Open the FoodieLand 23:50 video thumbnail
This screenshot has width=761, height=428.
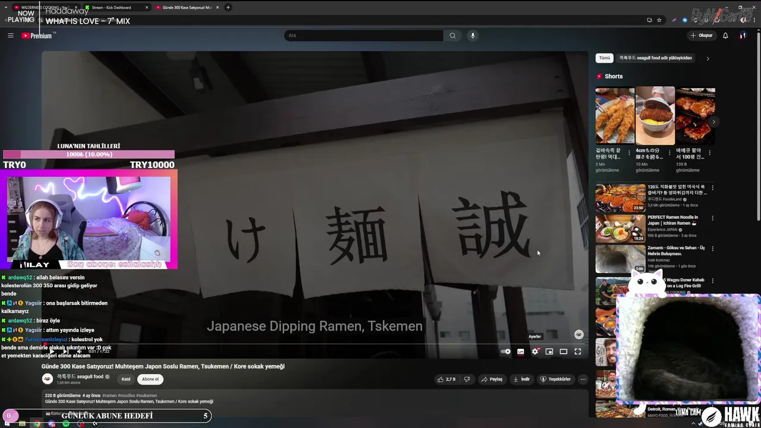pyautogui.click(x=620, y=198)
